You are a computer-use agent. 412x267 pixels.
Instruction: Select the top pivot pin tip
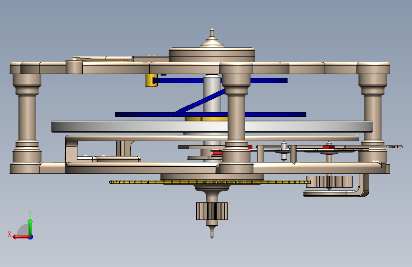(212, 33)
